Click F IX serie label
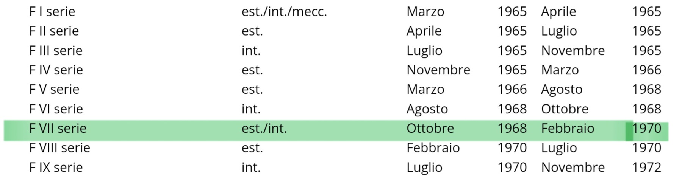 56,168
